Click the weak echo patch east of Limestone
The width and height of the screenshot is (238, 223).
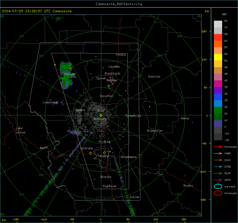(x=62, y=103)
